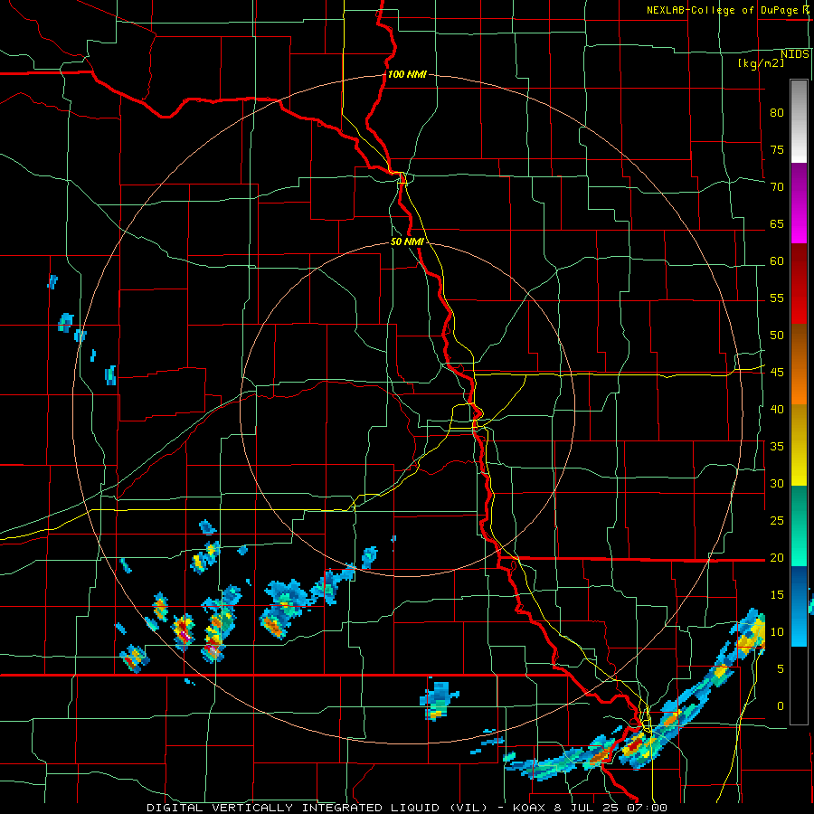Click the "80" scale value
This screenshot has width=814, height=814.
point(777,113)
